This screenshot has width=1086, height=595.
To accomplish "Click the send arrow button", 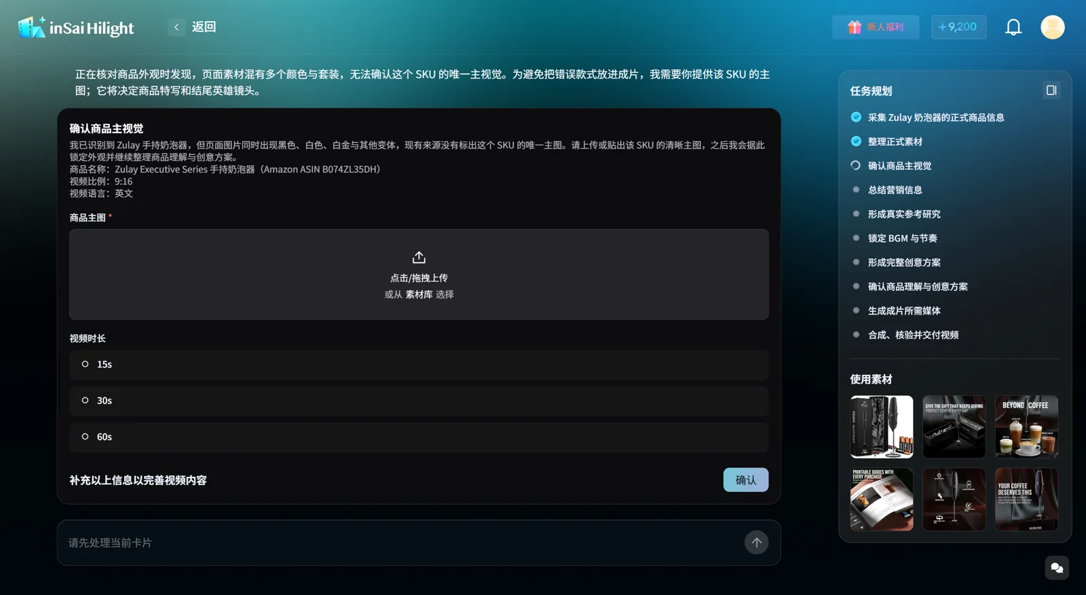I will (x=756, y=543).
